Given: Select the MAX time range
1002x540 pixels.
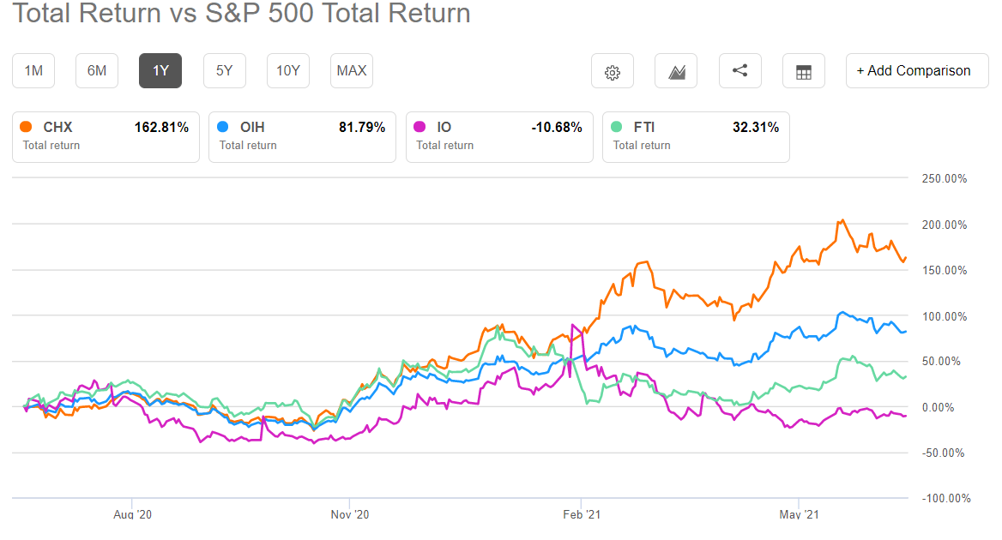Looking at the screenshot, I should (351, 70).
